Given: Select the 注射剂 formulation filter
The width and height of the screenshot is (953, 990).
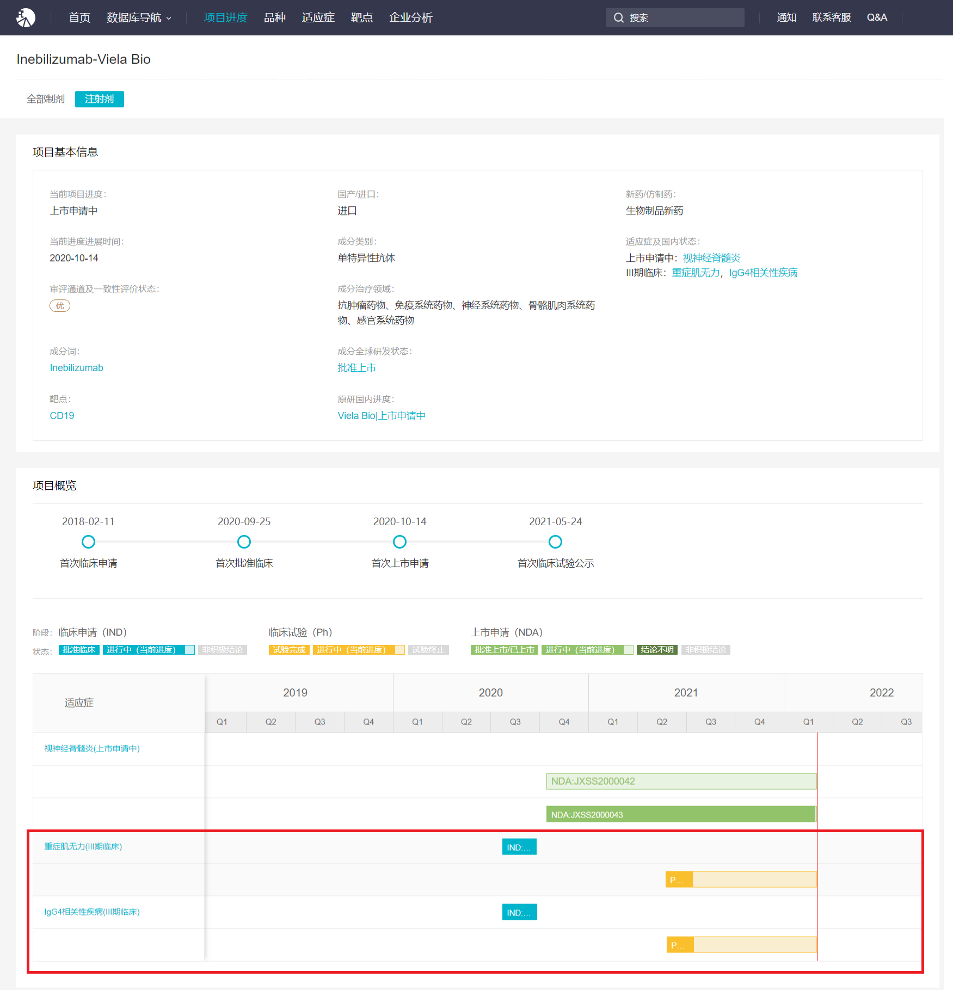Looking at the screenshot, I should (x=99, y=99).
